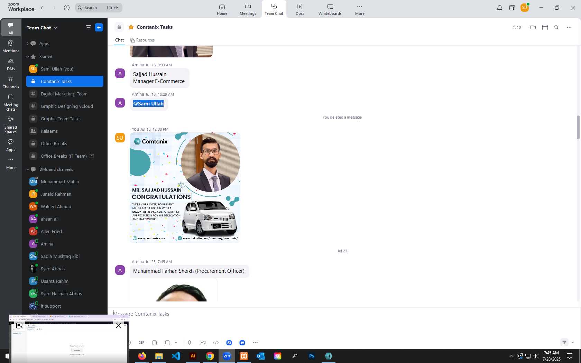The image size is (581, 363).
Task: Record a video message with the camera icon
Action: tap(203, 343)
